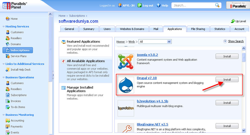Click the Hosting Services Resellers icon
The width and height of the screenshot is (250, 135).
coord(8,38)
